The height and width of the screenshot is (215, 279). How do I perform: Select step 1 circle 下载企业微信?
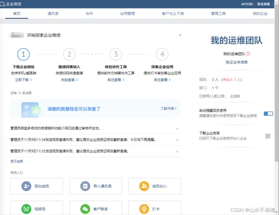pyautogui.click(x=23, y=54)
